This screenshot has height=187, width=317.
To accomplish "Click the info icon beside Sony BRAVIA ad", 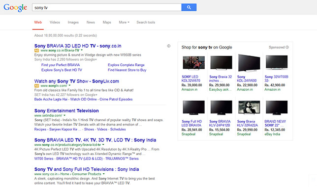I will coord(169,46).
